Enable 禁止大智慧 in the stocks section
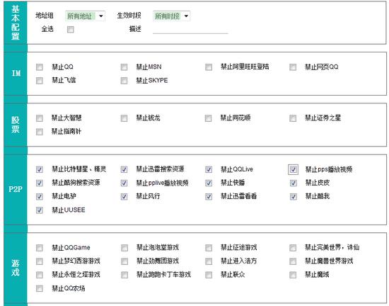The width and height of the screenshot is (389, 306). [x=40, y=118]
